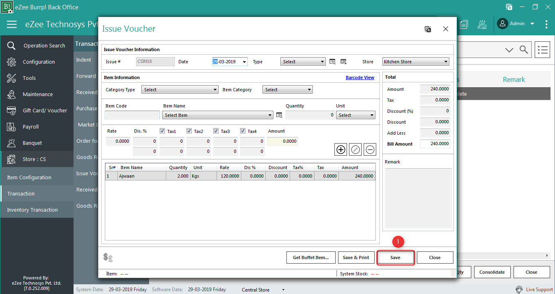The width and height of the screenshot is (555, 294).
Task: Click the pencil edit item icon
Action: coord(356,150)
